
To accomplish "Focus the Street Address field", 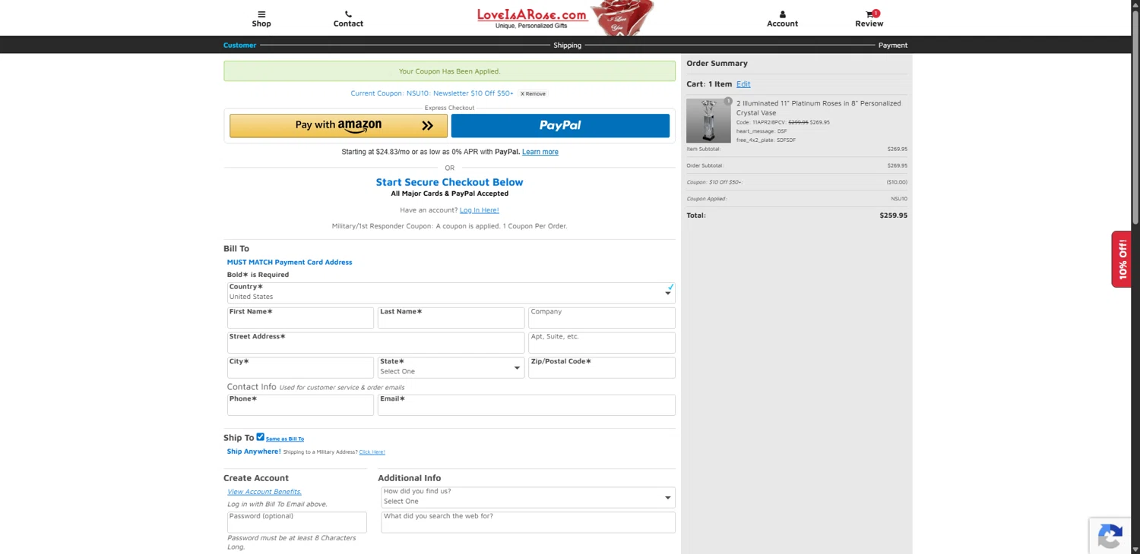I will pyautogui.click(x=375, y=342).
